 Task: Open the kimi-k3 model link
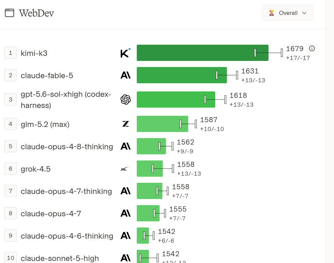point(34,53)
